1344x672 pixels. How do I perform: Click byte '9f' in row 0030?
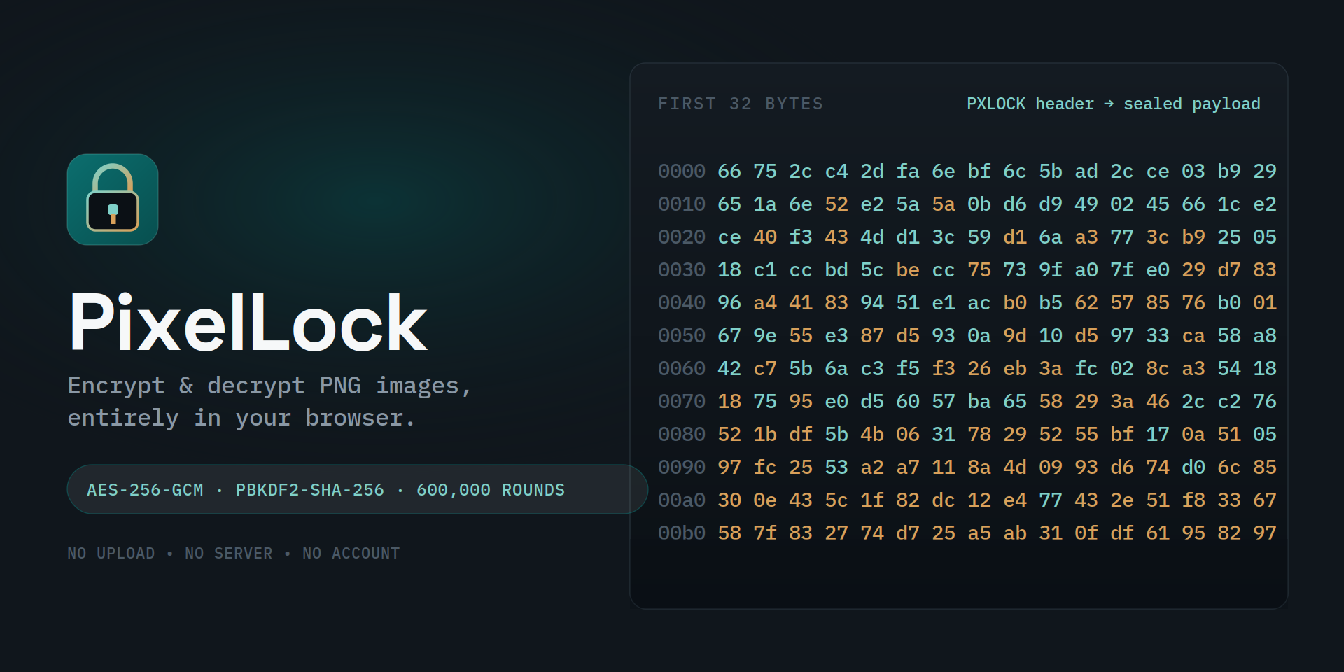1051,270
